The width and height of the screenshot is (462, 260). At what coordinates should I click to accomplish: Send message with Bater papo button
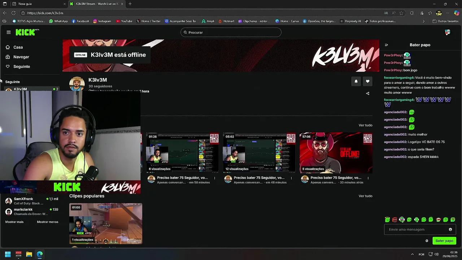[444, 241]
